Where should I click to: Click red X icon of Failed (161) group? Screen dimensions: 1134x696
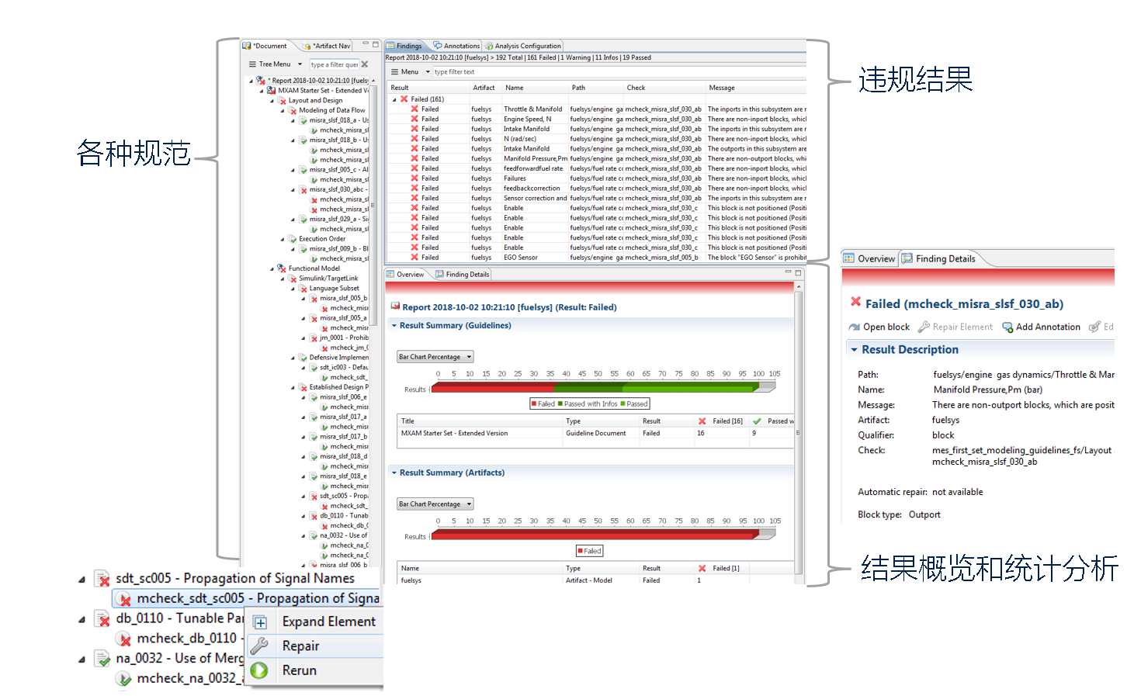pyautogui.click(x=404, y=99)
